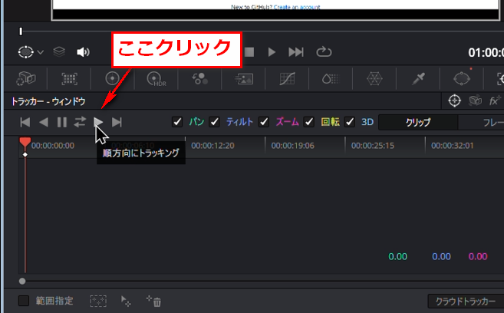Open the Curves palette icon

tap(288, 78)
